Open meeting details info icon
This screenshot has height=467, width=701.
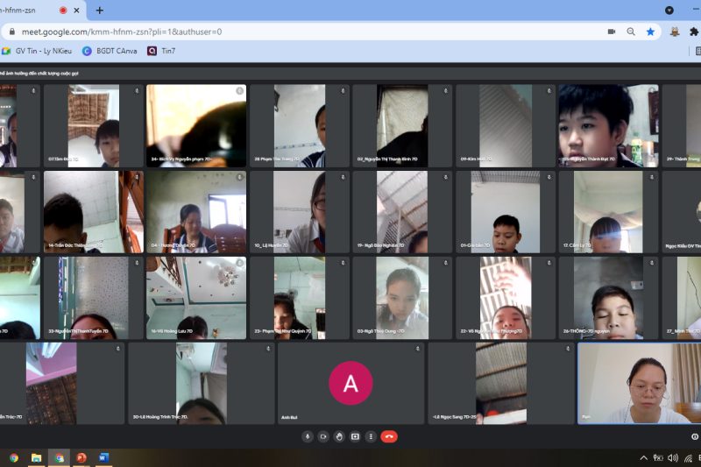tap(695, 436)
